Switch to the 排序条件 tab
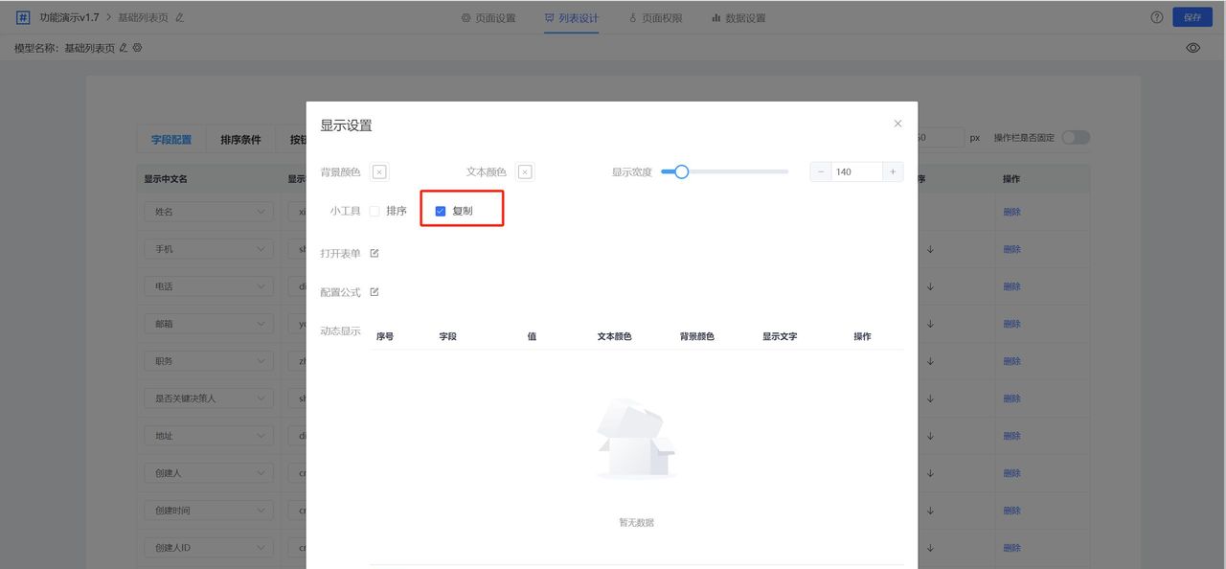1226x569 pixels. 242,138
